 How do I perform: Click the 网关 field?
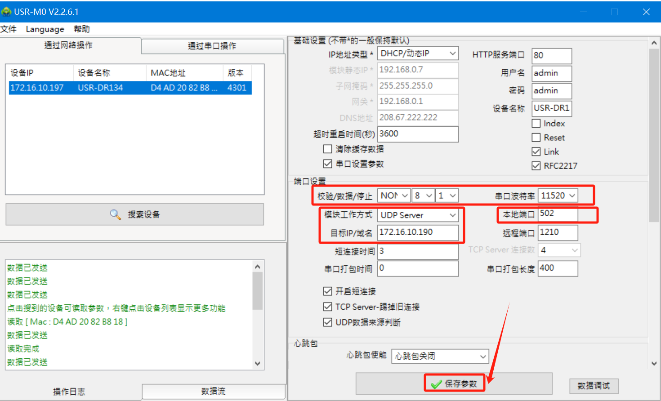[418, 102]
